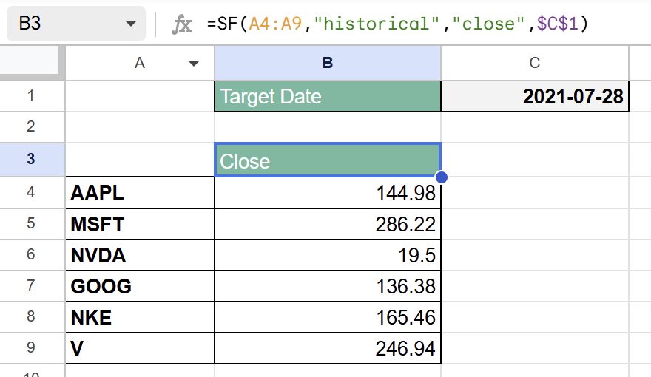Select row 4 header
Viewport: 651px width, 377px height.
(33, 192)
